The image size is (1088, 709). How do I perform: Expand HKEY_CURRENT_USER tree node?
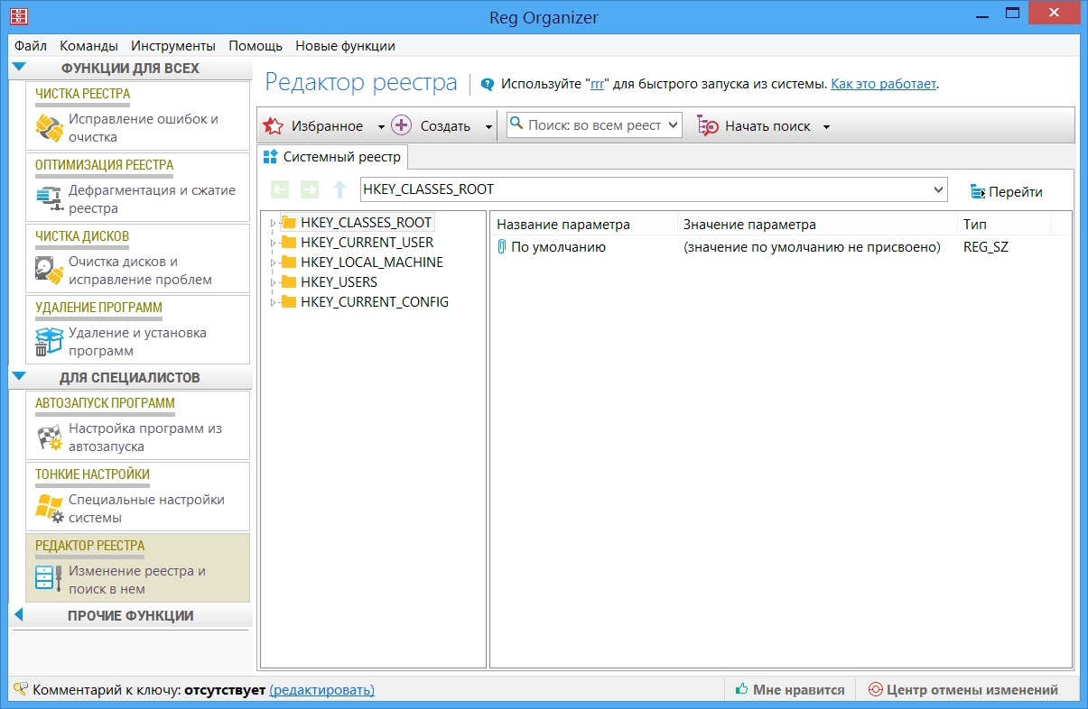[274, 243]
